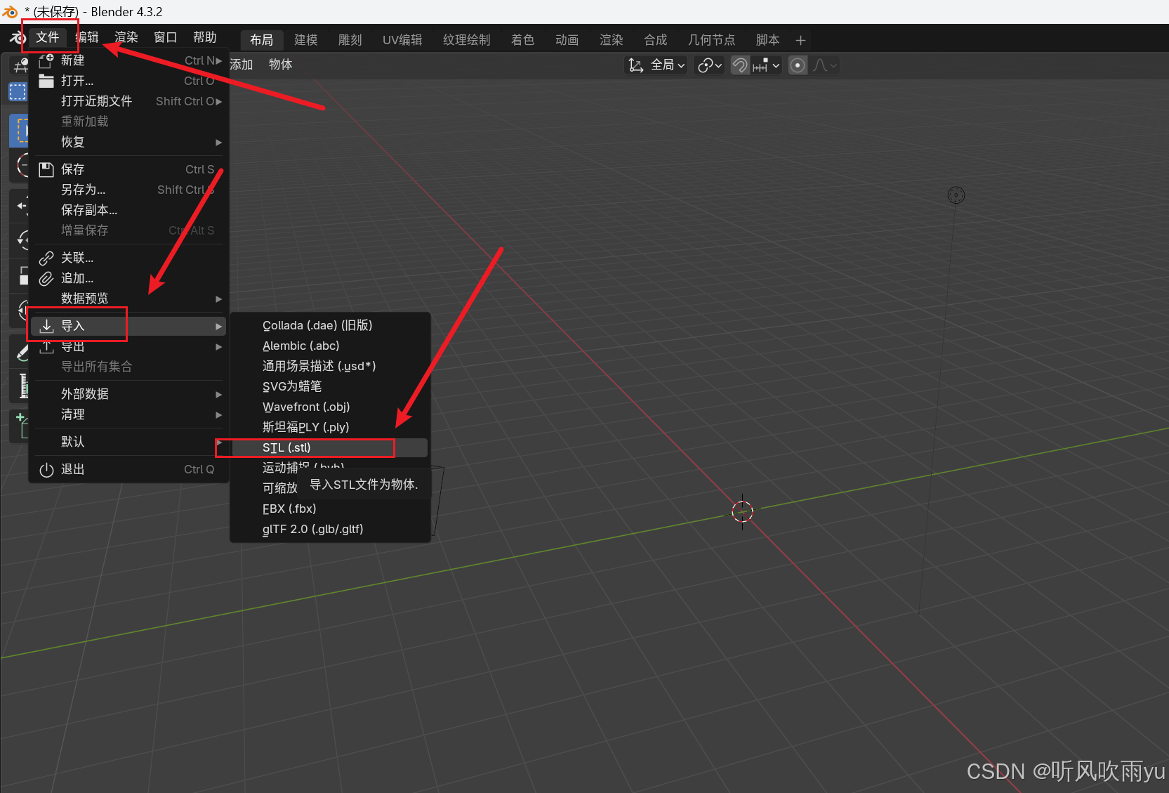This screenshot has height=793, width=1169.
Task: Switch to the 脚本 workspace tab
Action: click(767, 40)
